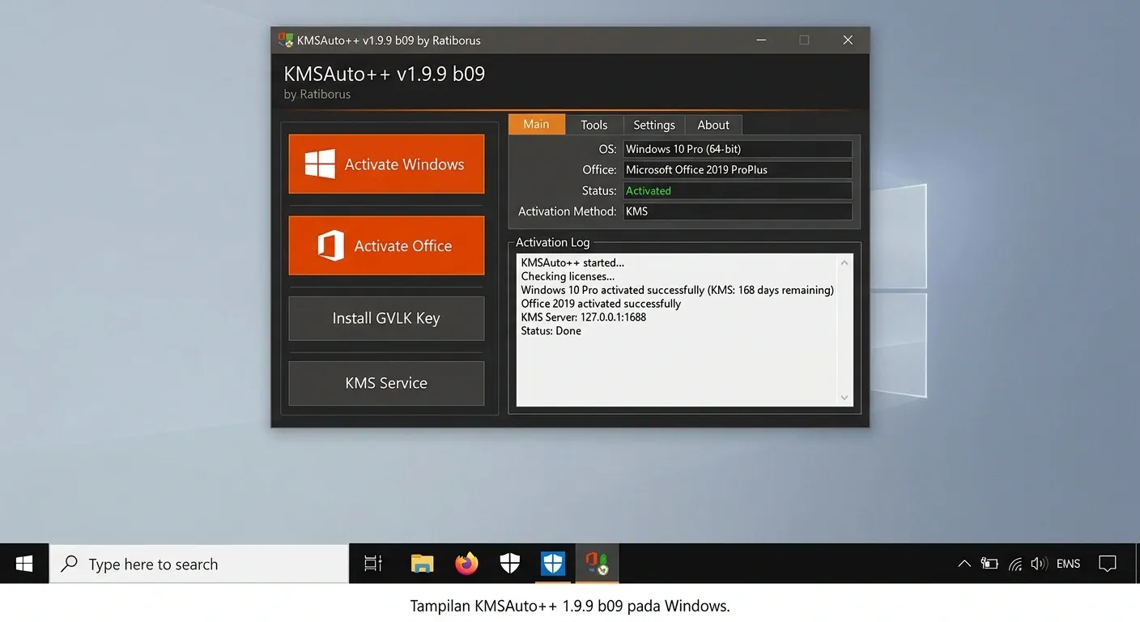Click the KMSAuto++ taskbar icon

coord(598,564)
